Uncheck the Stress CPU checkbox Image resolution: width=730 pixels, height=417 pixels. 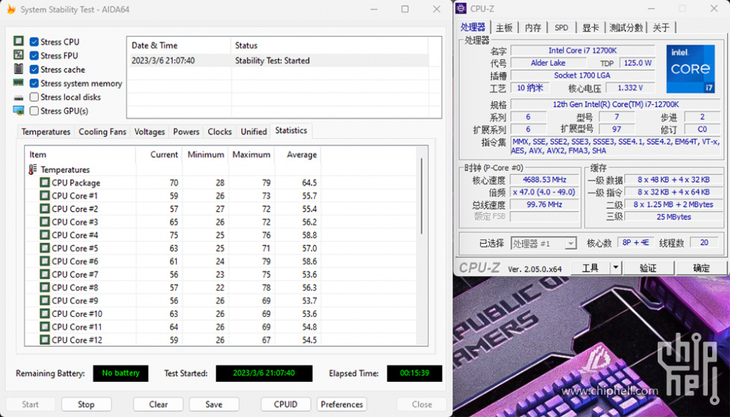pos(34,42)
